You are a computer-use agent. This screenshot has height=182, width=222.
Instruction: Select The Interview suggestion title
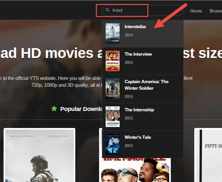pos(138,54)
